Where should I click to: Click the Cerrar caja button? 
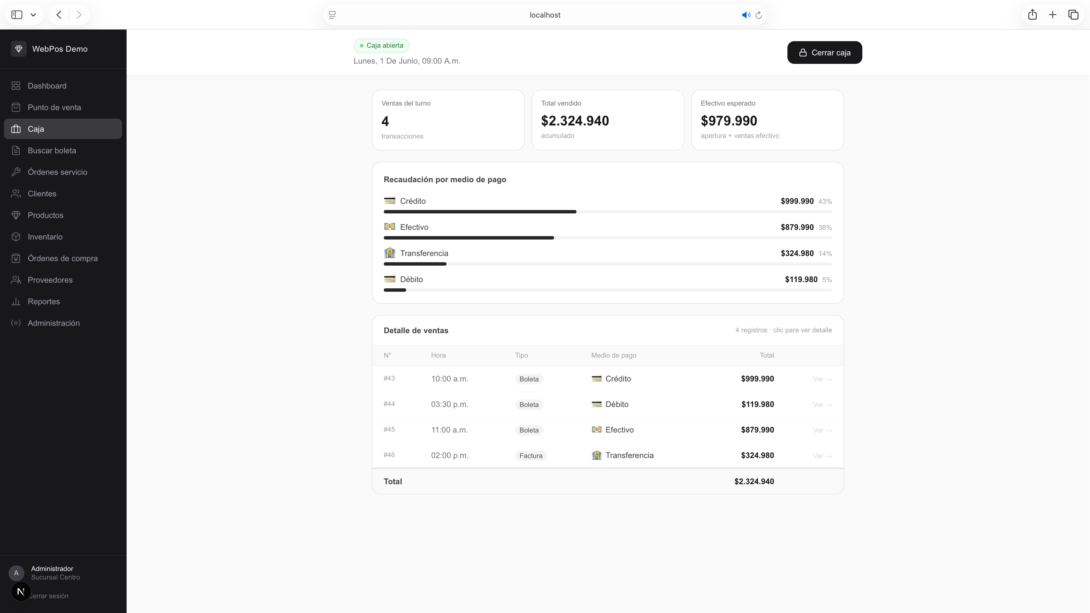click(x=824, y=53)
